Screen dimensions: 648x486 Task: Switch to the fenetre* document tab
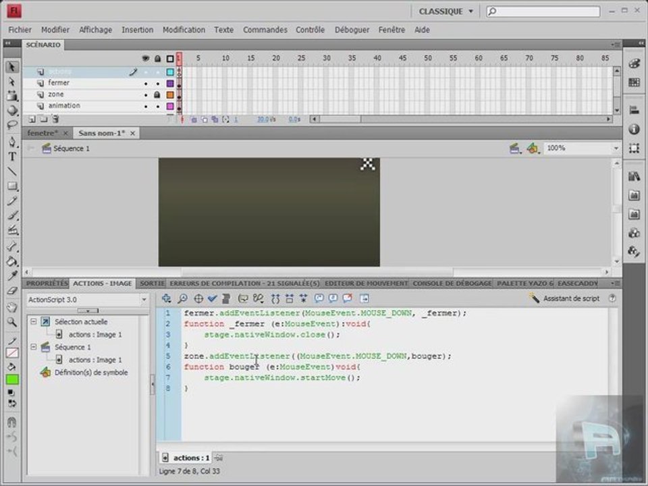42,133
